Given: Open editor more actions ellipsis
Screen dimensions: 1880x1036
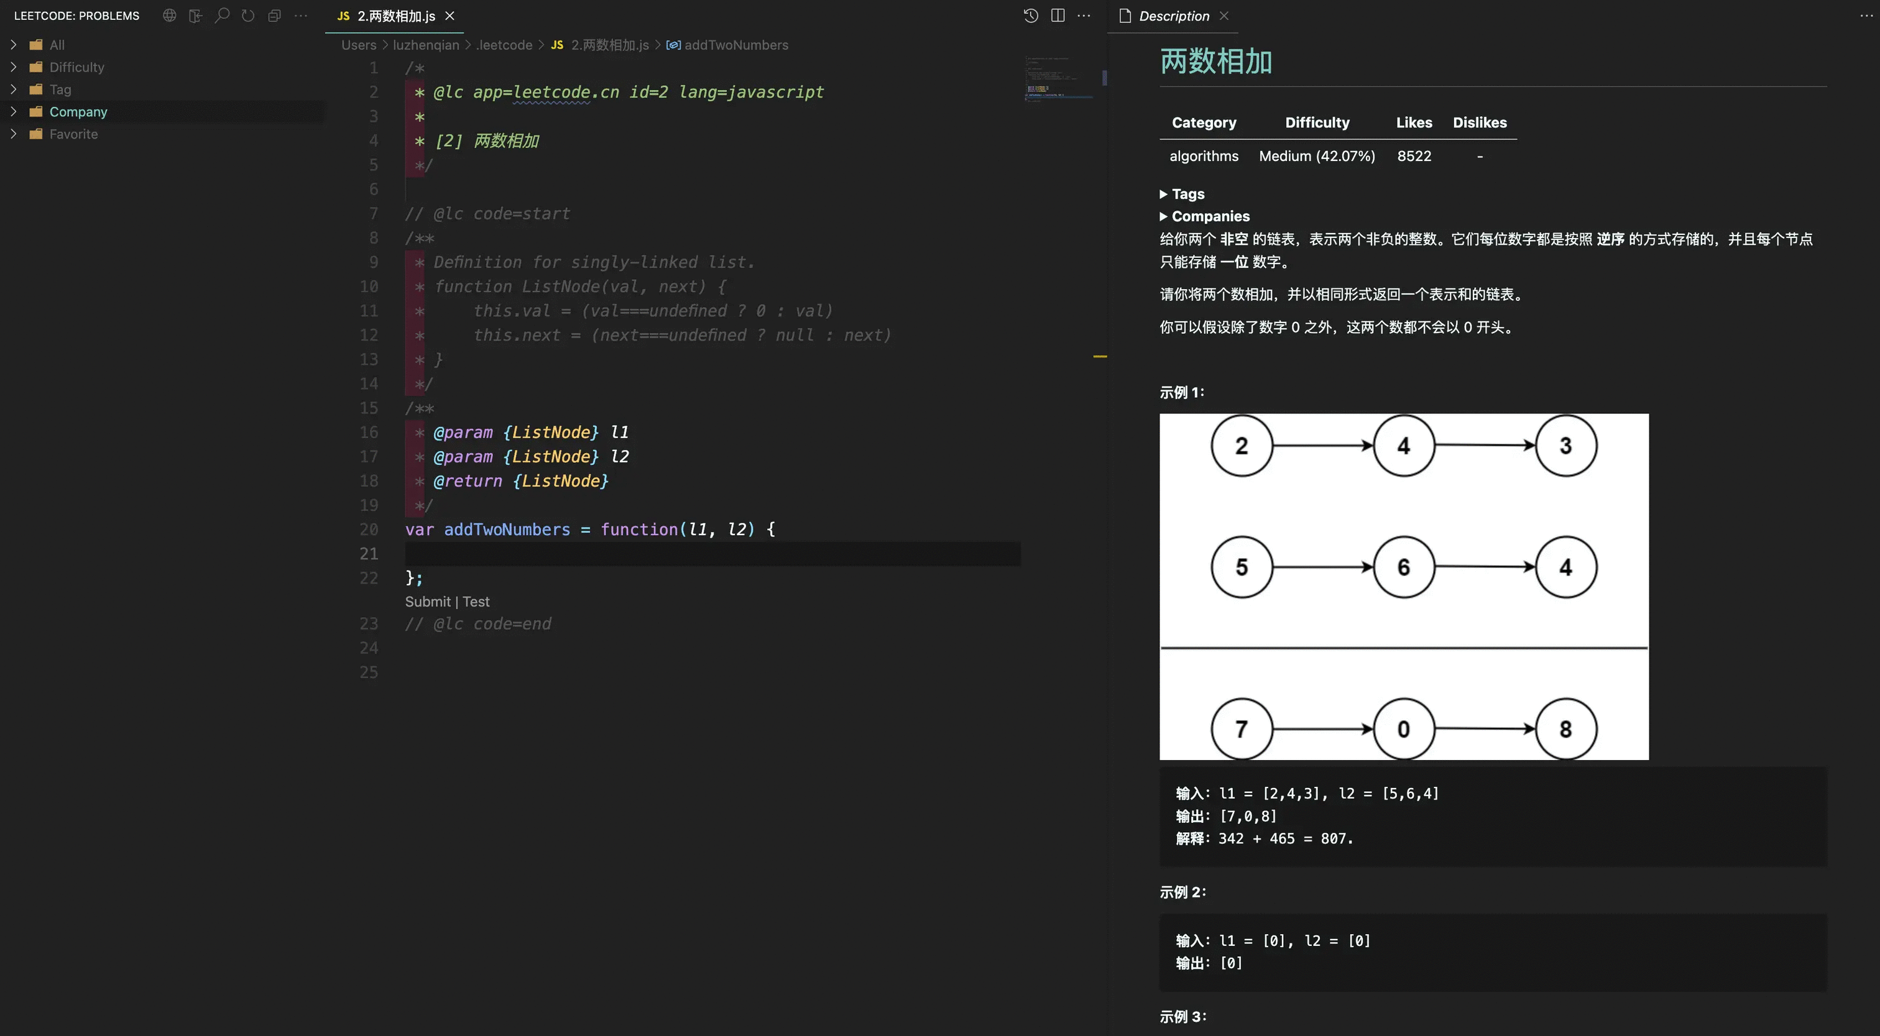Looking at the screenshot, I should (1084, 16).
